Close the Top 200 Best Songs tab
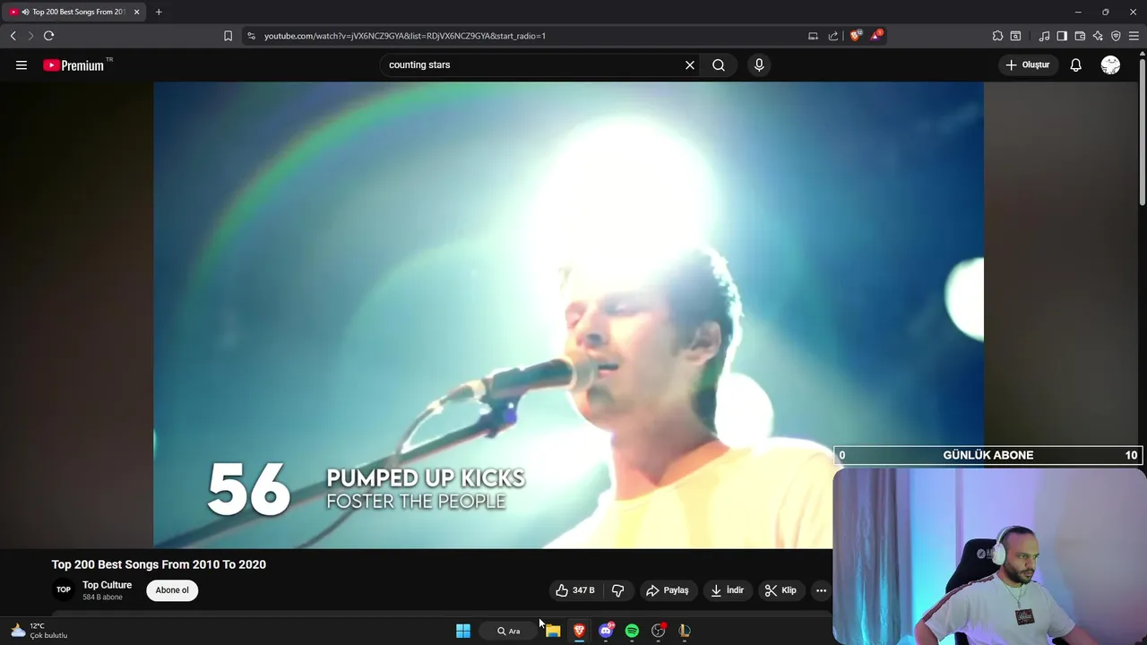 pos(136,12)
